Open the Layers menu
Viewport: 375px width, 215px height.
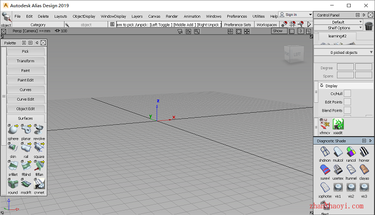pos(137,16)
